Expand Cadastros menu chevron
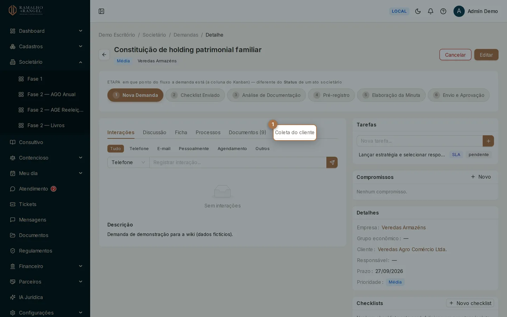 click(x=81, y=46)
